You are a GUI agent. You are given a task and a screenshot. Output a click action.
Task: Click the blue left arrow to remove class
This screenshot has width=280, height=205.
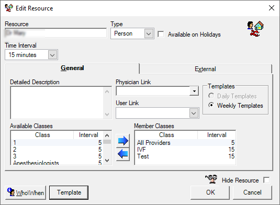123,154
